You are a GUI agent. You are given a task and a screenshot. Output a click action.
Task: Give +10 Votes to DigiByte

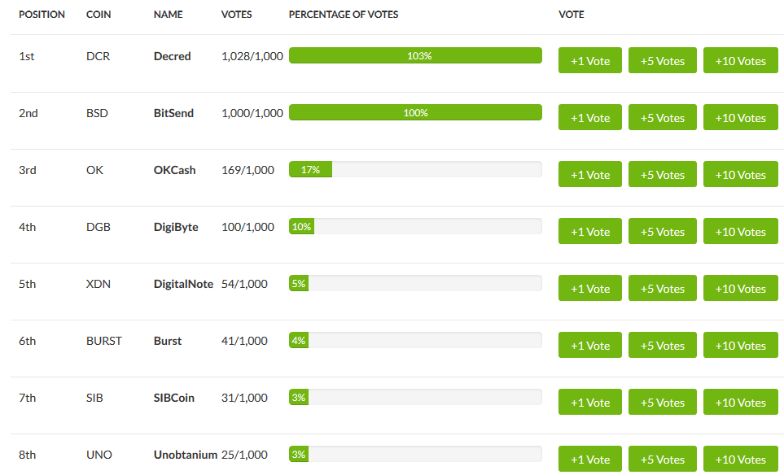click(741, 231)
